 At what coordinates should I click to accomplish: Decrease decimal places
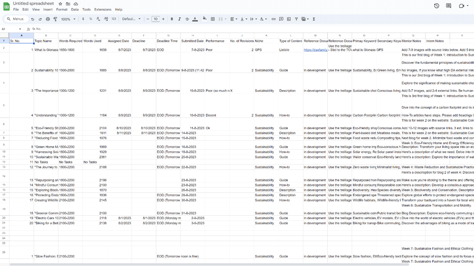click(x=98, y=19)
